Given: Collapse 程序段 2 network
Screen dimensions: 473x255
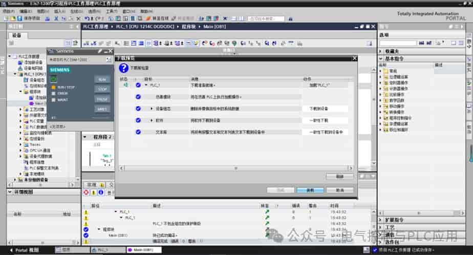Looking at the screenshot, I should 85,137.
